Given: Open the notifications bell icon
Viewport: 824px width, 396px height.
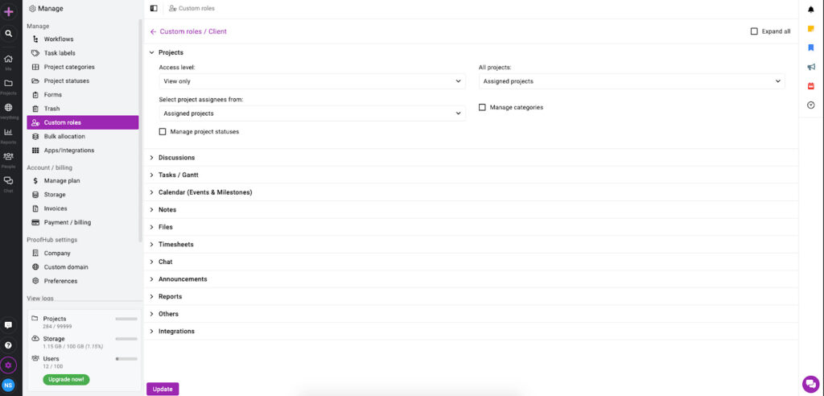Looking at the screenshot, I should [x=811, y=10].
